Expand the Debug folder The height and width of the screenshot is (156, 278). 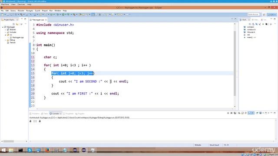tap(5, 40)
